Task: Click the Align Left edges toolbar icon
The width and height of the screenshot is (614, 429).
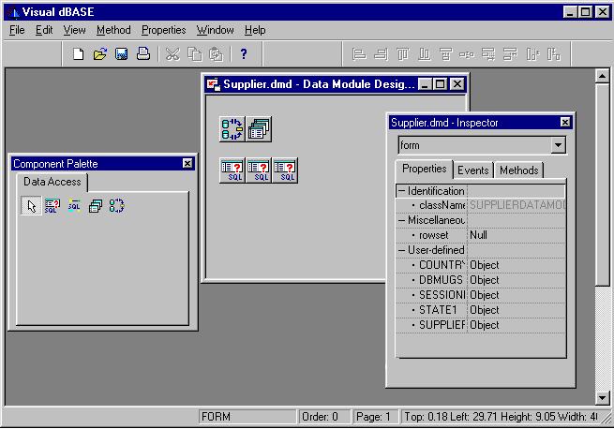Action: [x=359, y=54]
